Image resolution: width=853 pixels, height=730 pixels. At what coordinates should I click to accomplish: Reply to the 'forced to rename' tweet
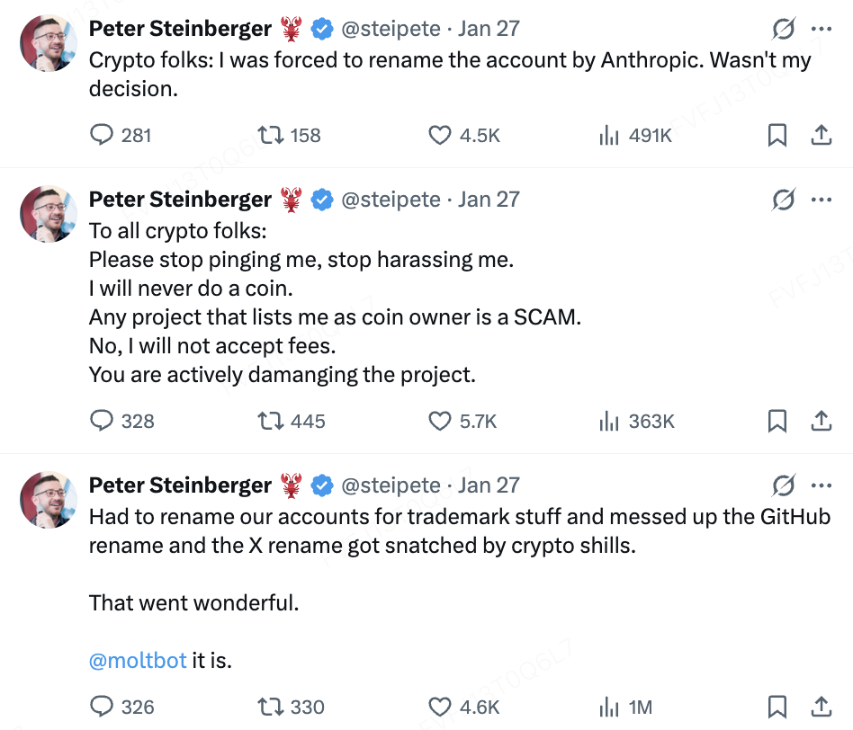click(103, 135)
